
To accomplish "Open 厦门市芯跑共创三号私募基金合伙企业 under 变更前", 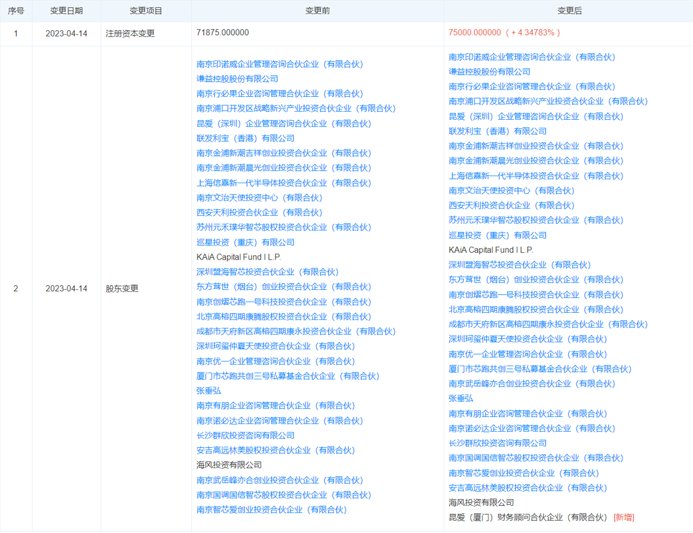I will click(x=288, y=376).
